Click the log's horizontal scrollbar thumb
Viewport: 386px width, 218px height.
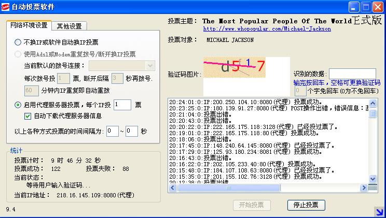coord(229,188)
